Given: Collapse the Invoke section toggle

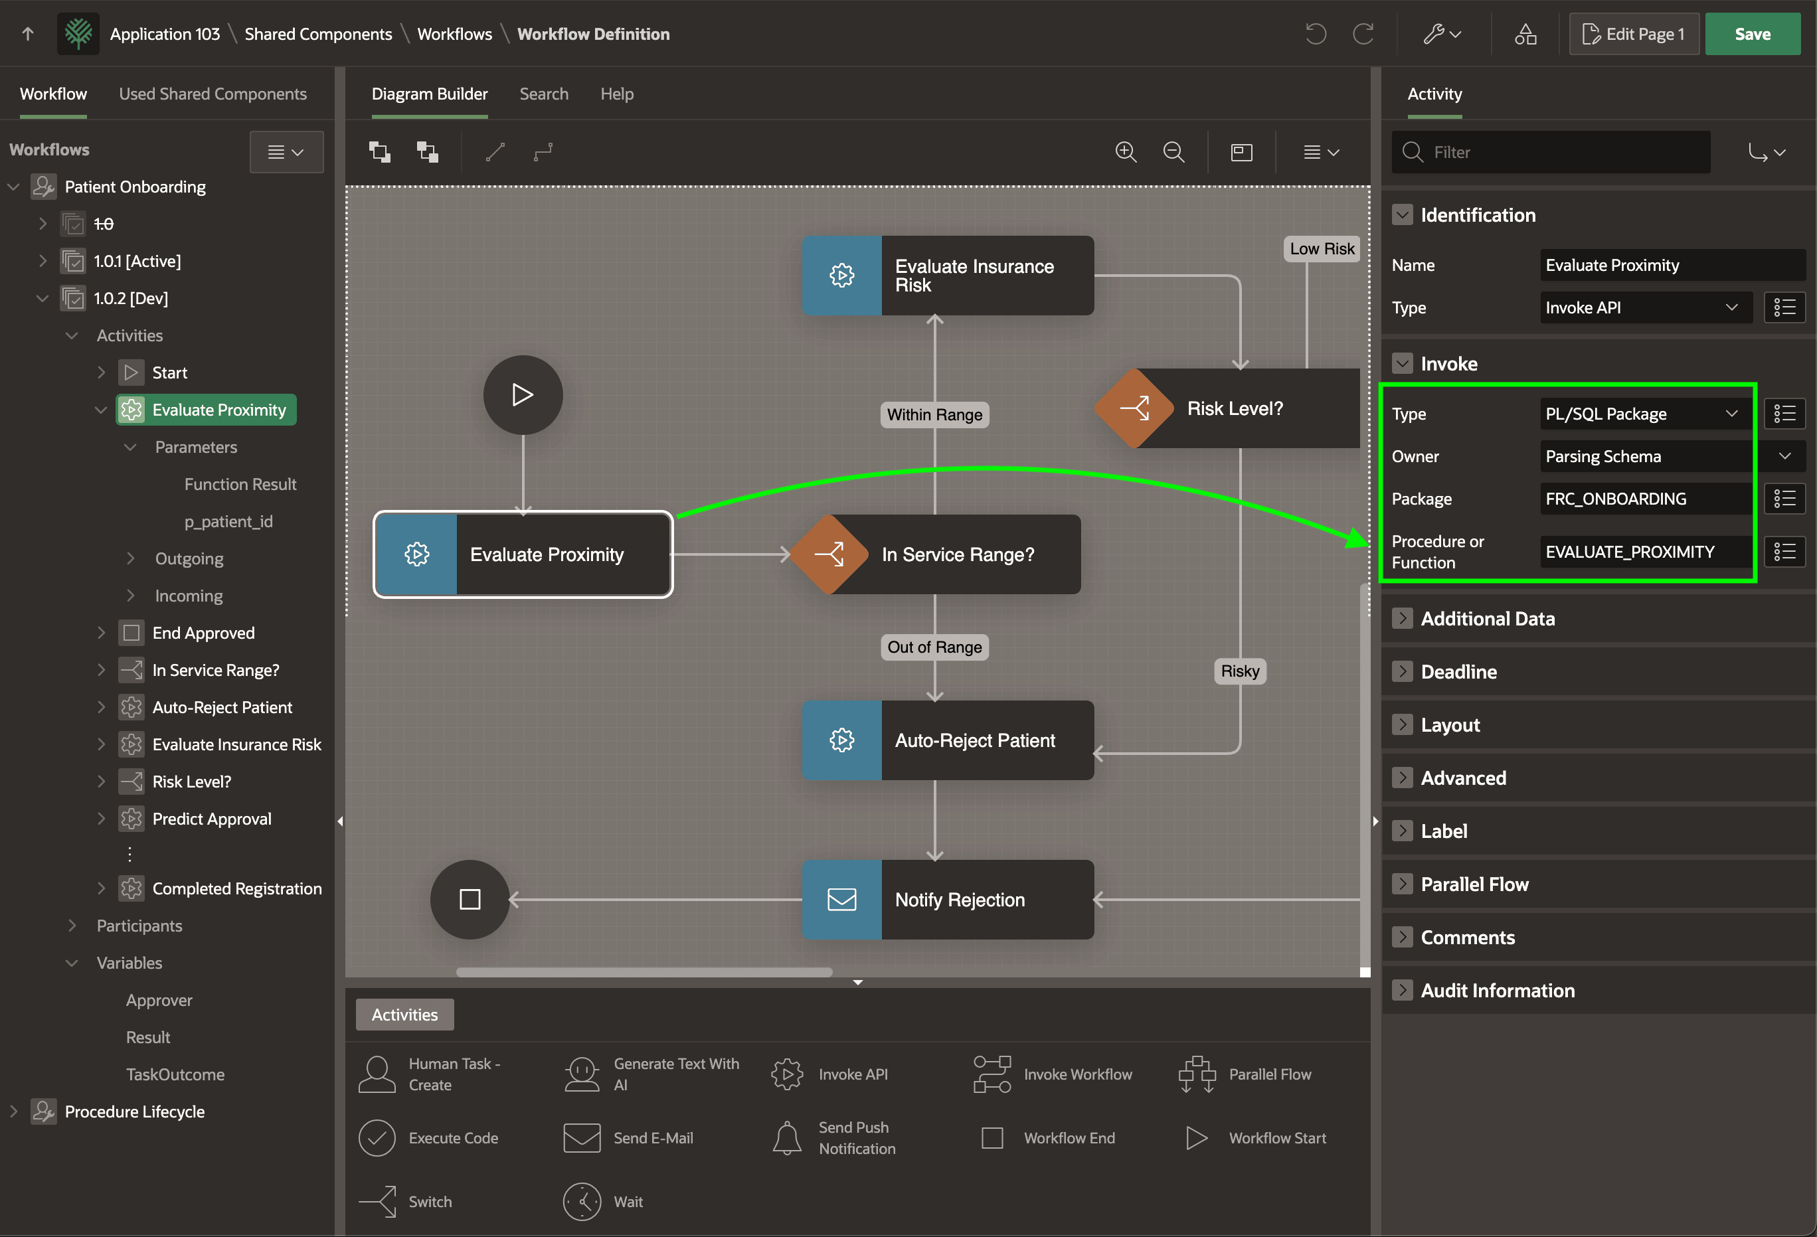Looking at the screenshot, I should point(1403,364).
